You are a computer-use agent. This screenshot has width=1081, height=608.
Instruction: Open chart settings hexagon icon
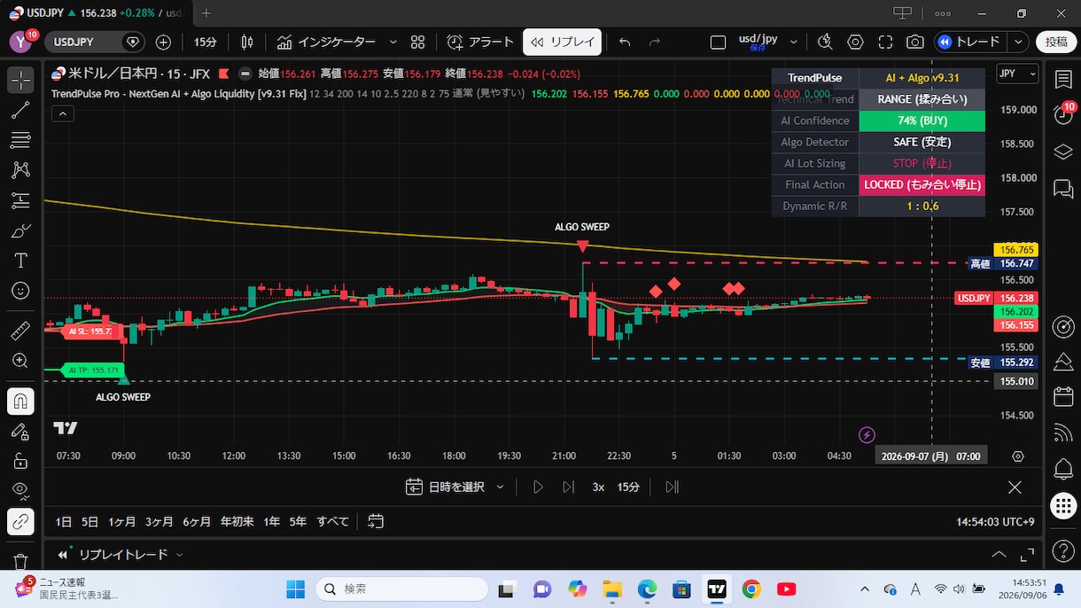click(x=855, y=42)
